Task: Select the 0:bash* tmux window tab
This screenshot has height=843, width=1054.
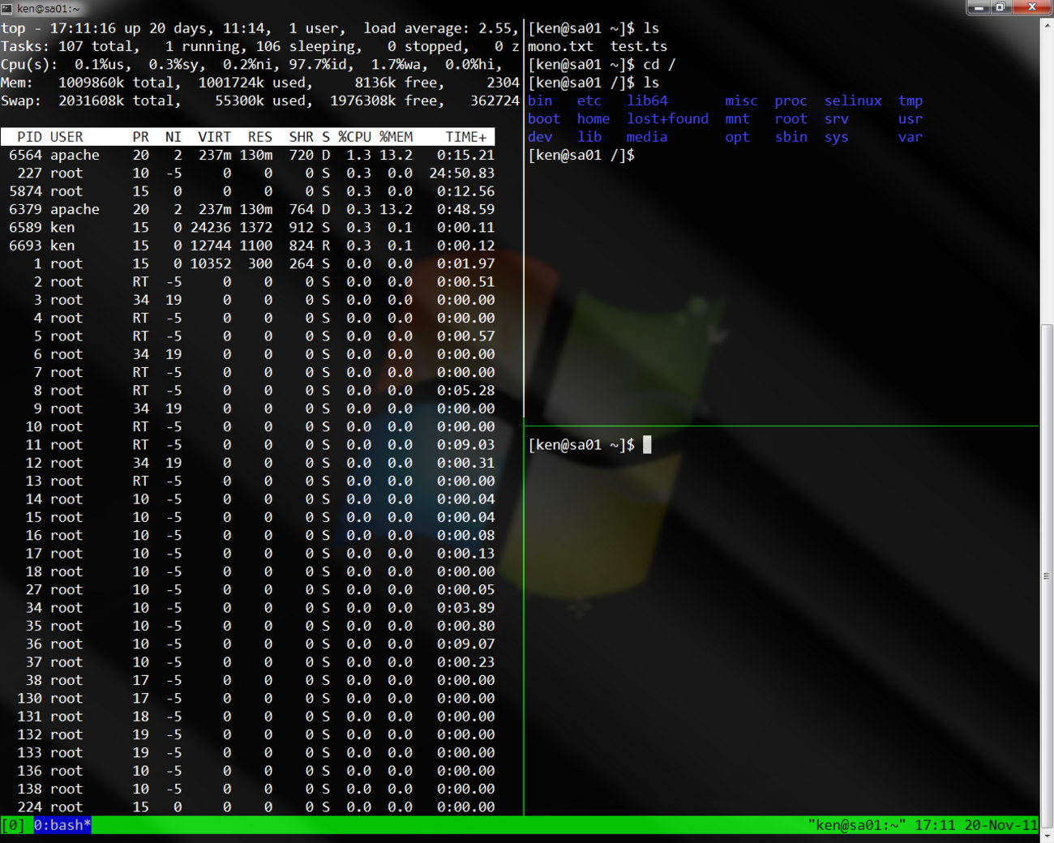Action: point(62,825)
